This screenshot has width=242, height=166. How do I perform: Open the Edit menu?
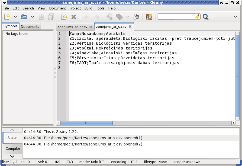[16, 8]
